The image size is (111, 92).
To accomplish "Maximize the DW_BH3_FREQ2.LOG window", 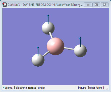I will click(x=96, y=5).
